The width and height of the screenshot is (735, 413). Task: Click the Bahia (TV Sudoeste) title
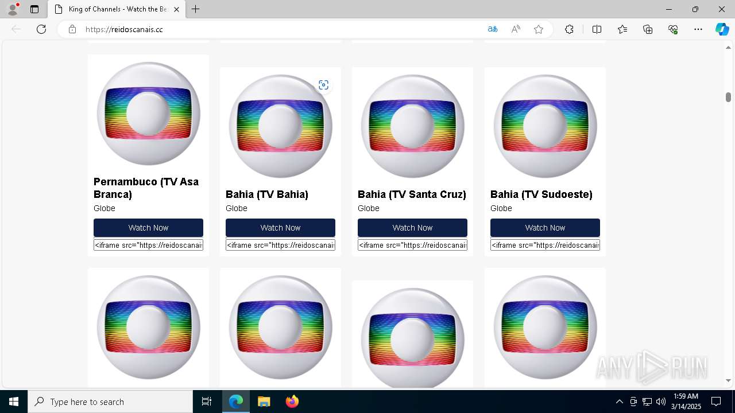541,194
